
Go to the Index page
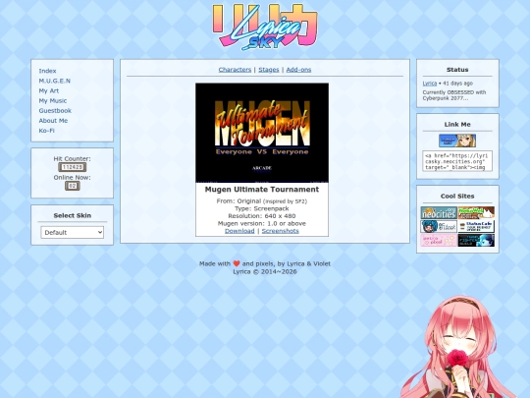click(x=47, y=71)
